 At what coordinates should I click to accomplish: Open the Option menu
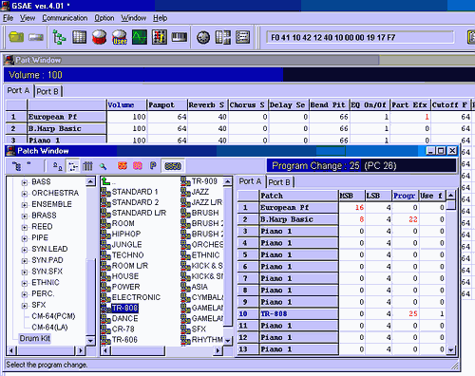pos(104,18)
